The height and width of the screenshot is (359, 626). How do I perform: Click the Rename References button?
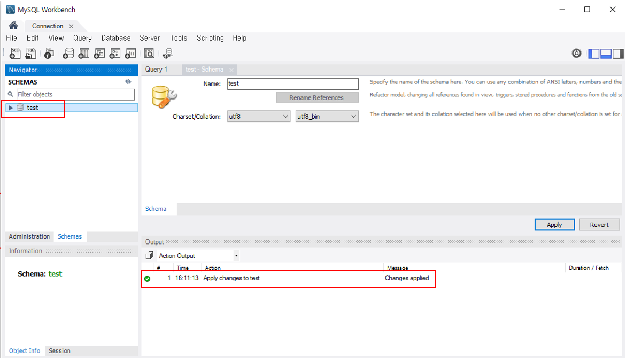[317, 97]
